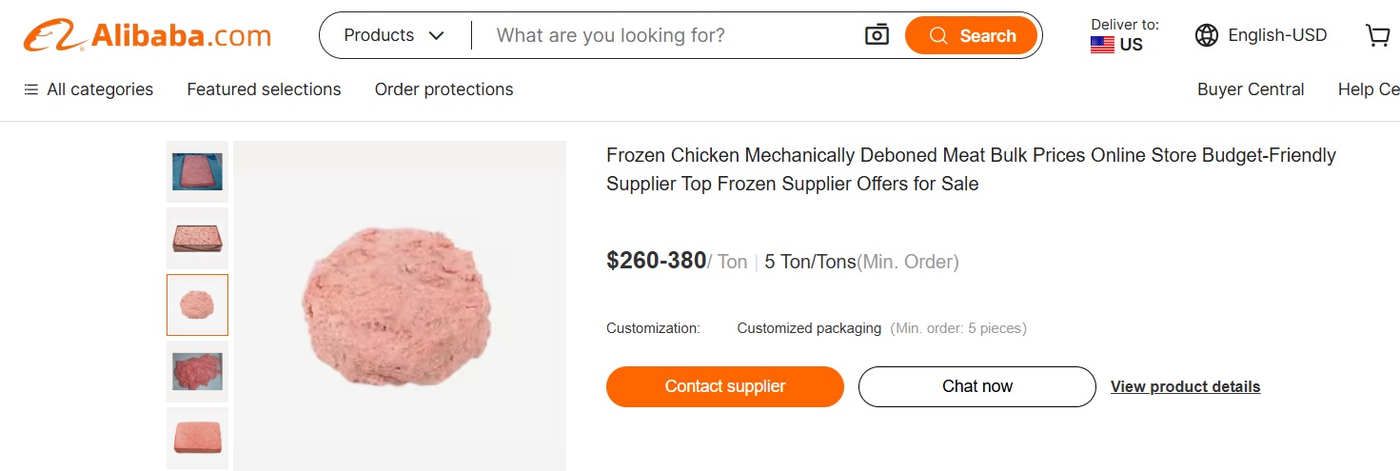1400x471 pixels.
Task: Open Order protections menu
Action: point(444,89)
